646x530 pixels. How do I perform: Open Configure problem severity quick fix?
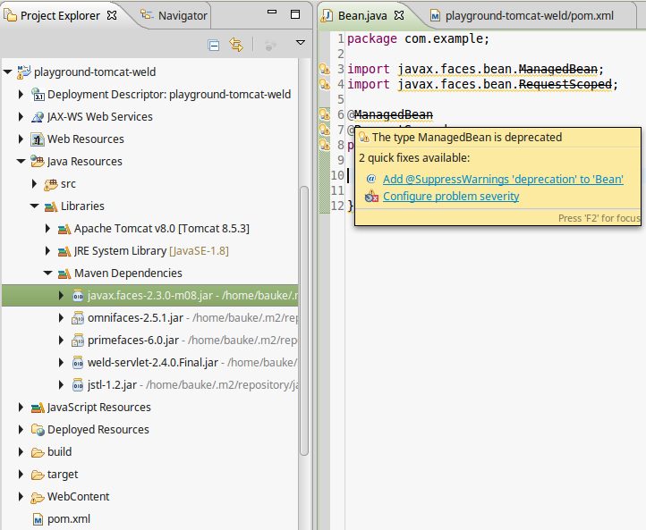click(x=451, y=197)
